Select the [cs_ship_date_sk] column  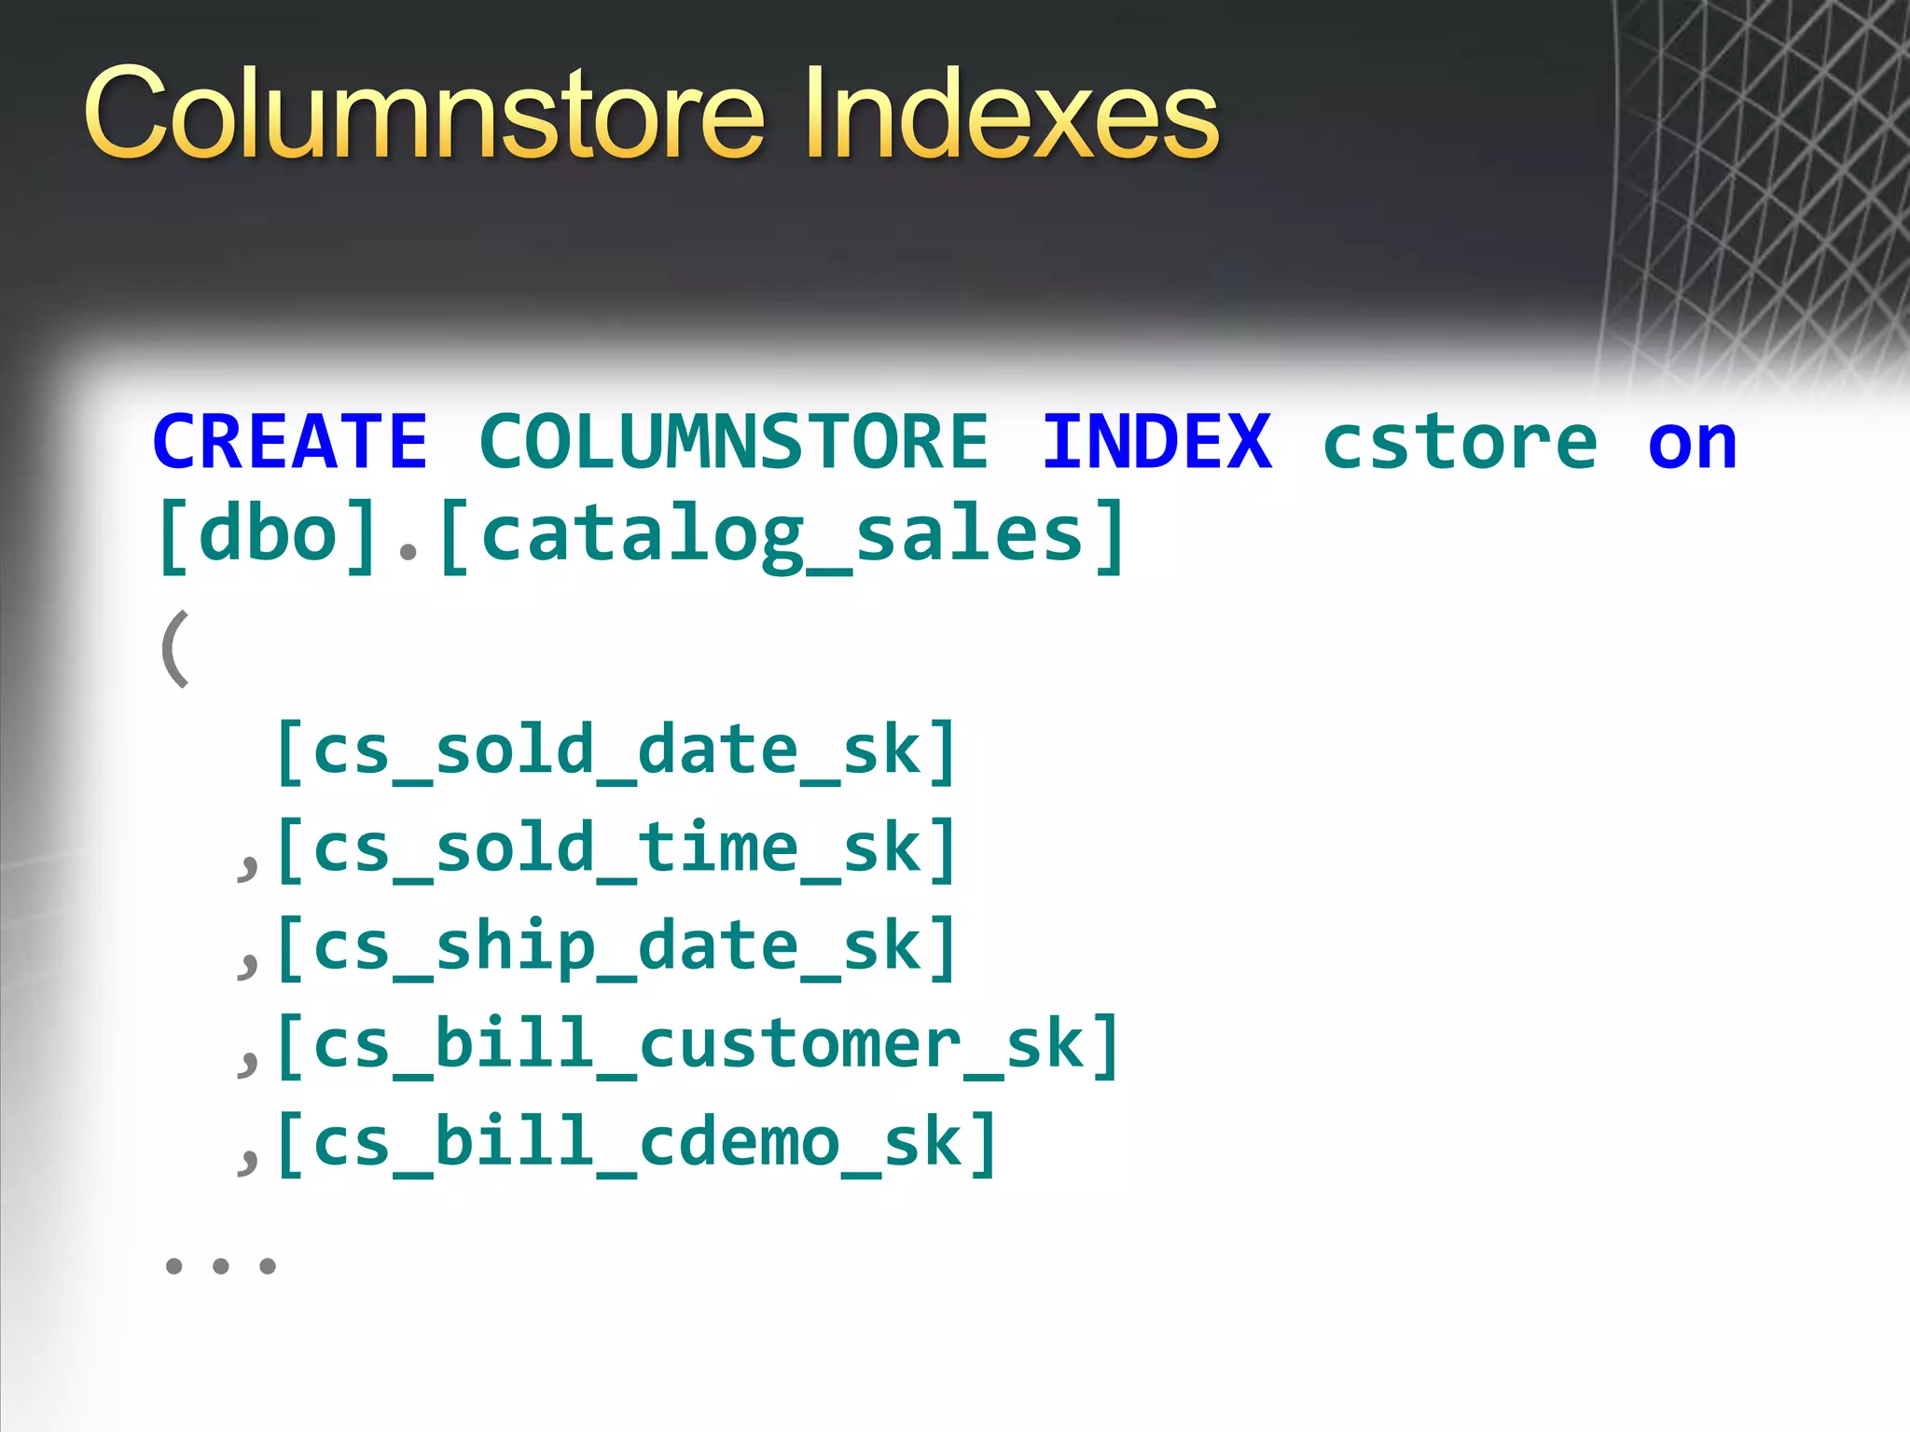pyautogui.click(x=616, y=947)
